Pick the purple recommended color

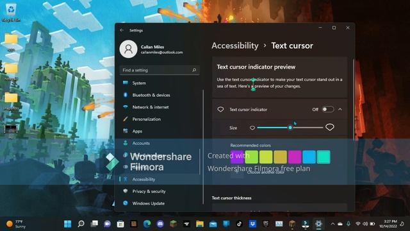click(x=237, y=157)
